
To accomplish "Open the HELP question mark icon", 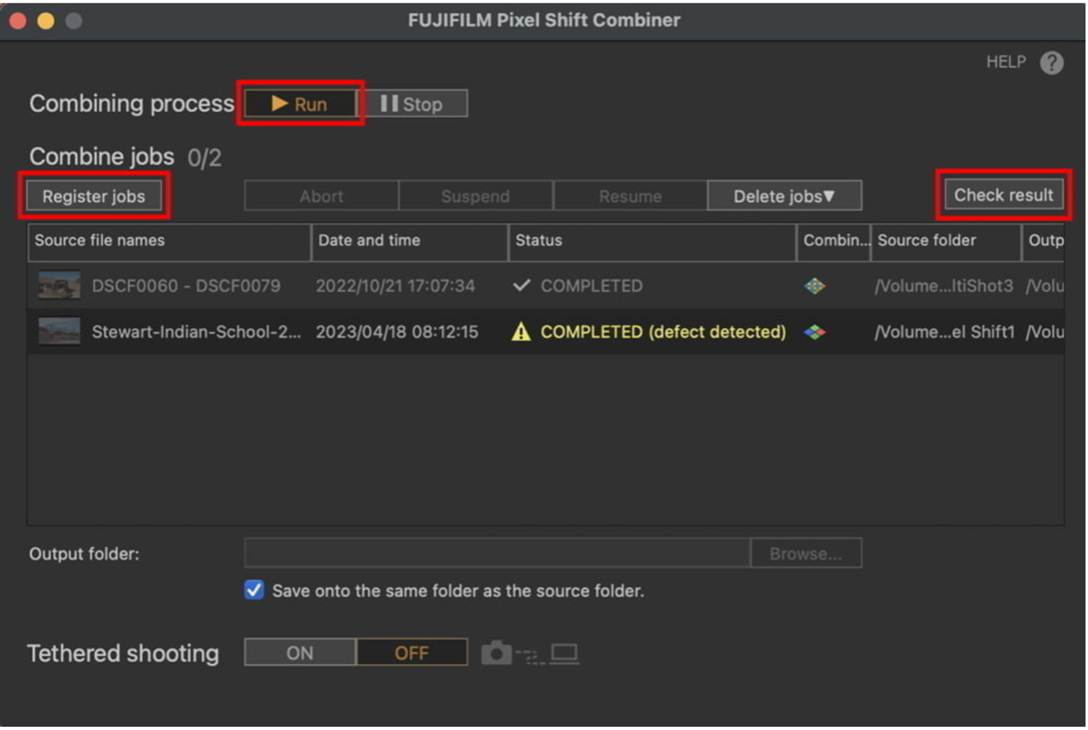I will [x=1052, y=62].
